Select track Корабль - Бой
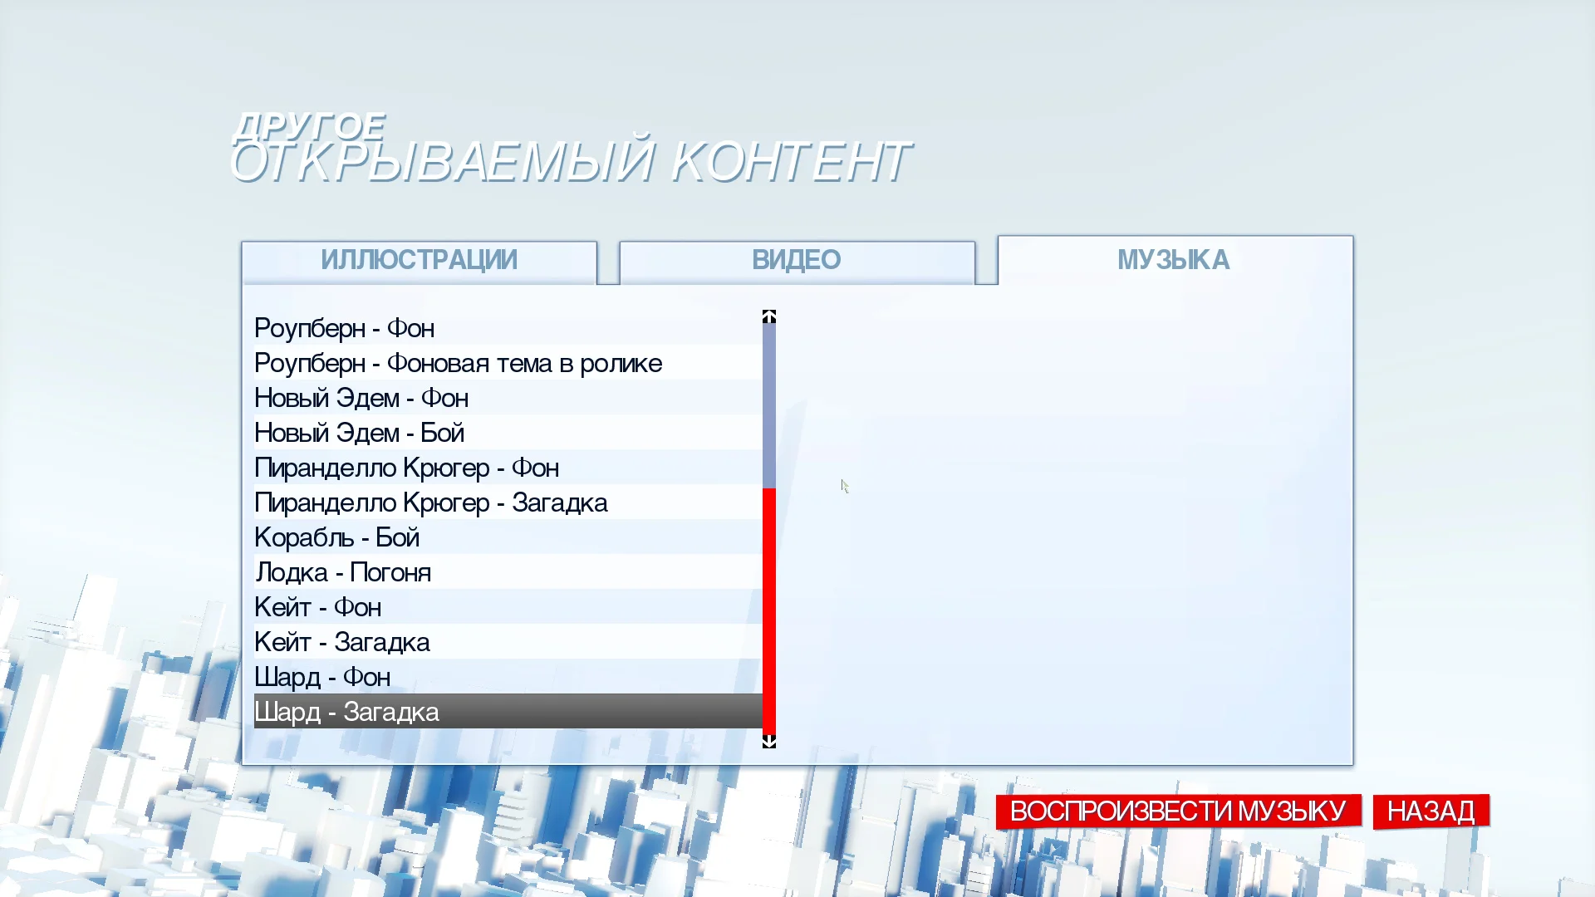 tap(508, 537)
